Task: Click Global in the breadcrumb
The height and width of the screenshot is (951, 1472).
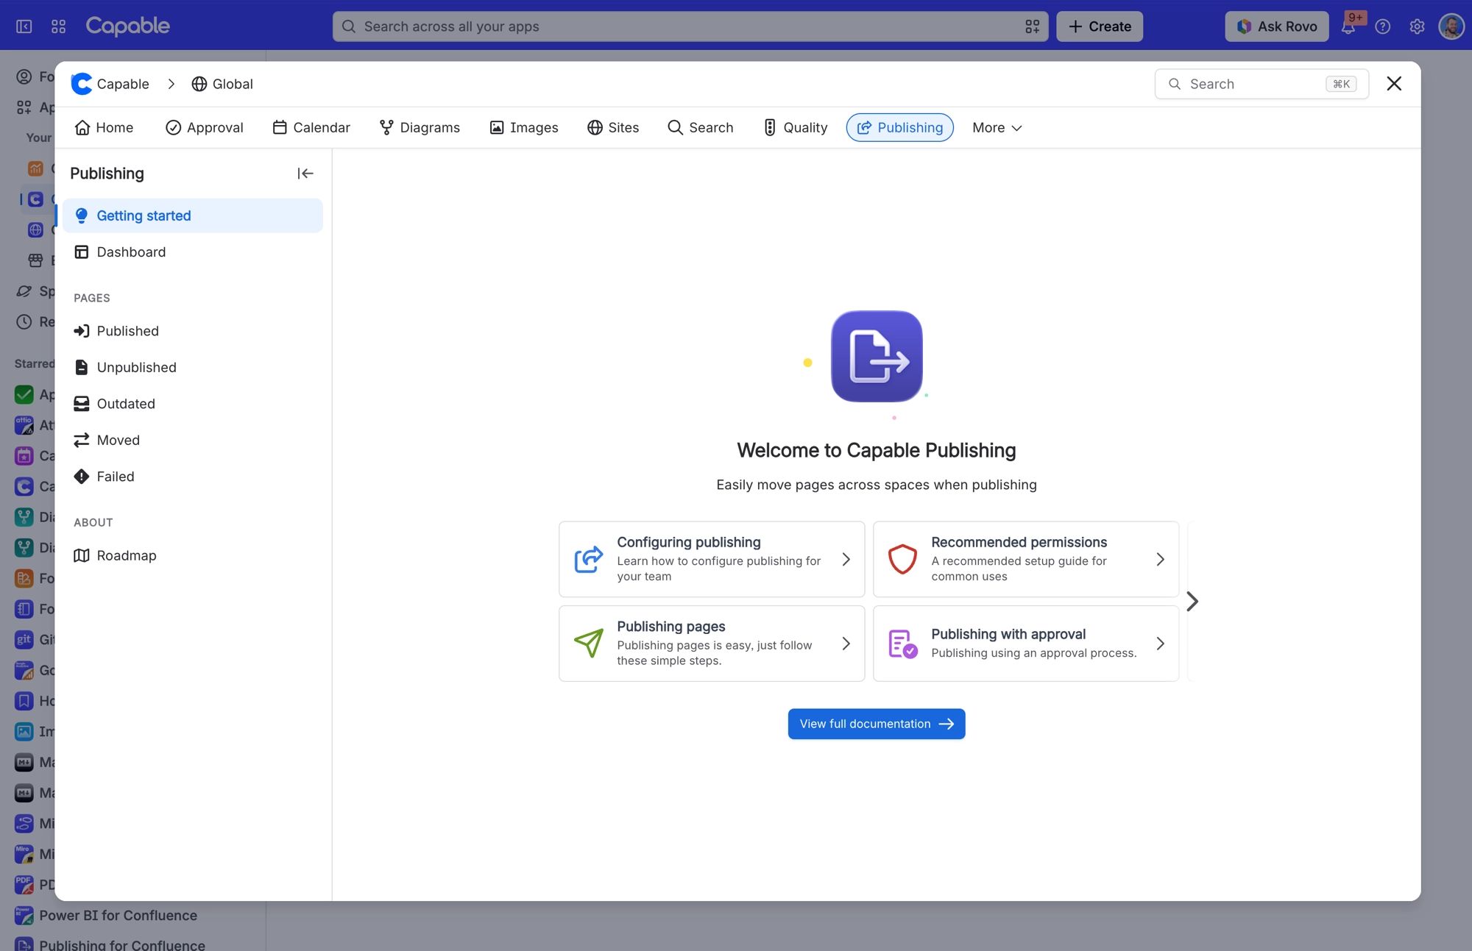Action: pyautogui.click(x=222, y=84)
